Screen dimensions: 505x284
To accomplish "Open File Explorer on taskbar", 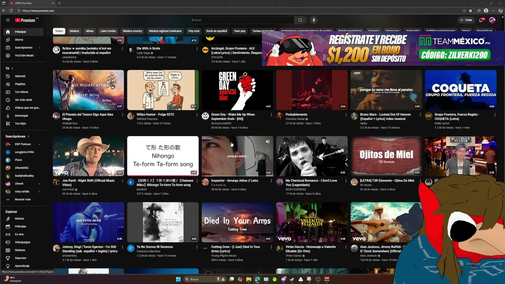I will click(x=249, y=279).
